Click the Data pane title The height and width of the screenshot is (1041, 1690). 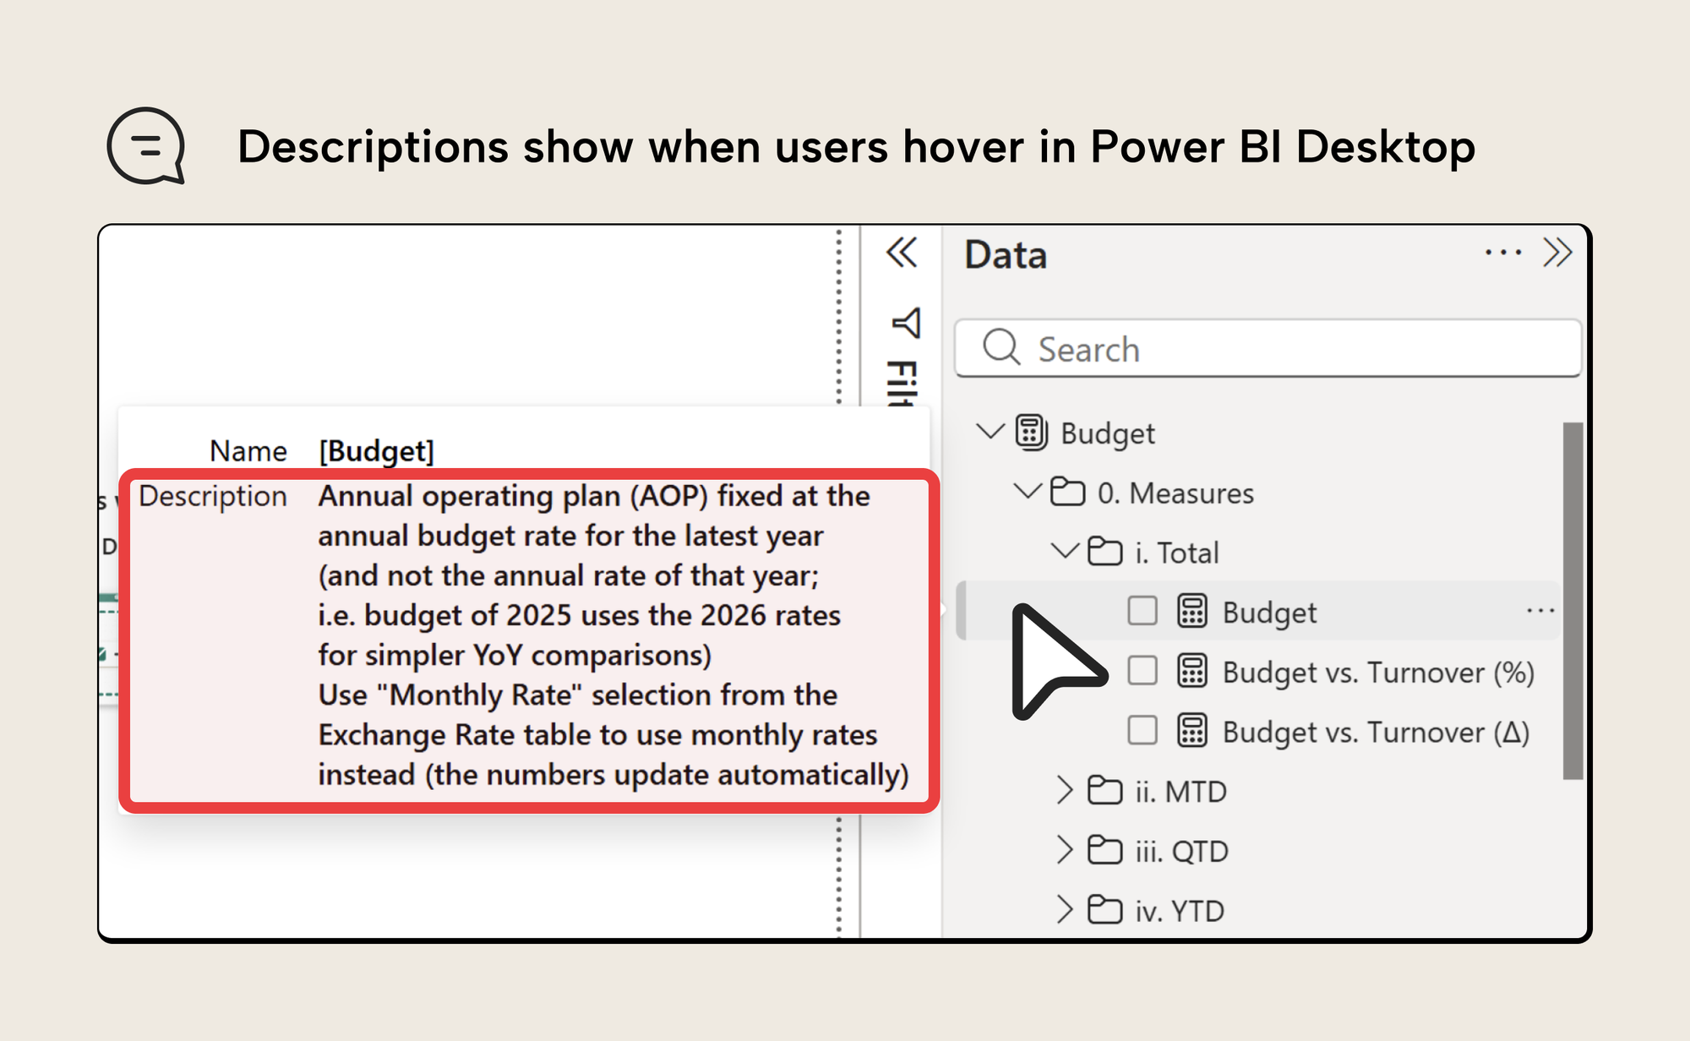tap(1006, 254)
